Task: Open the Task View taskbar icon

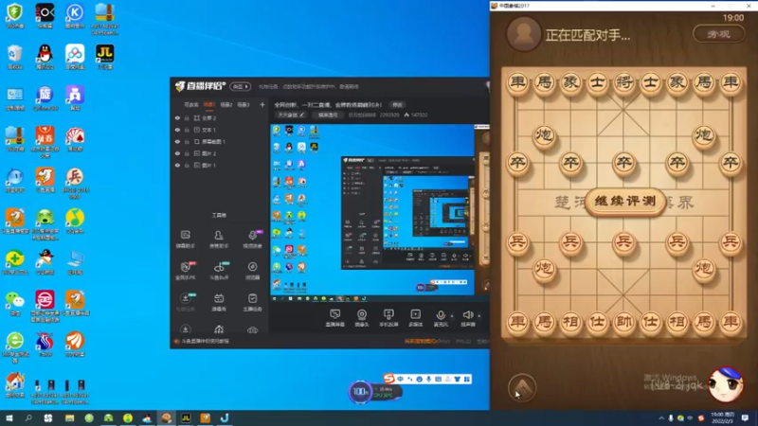Action: 48,417
